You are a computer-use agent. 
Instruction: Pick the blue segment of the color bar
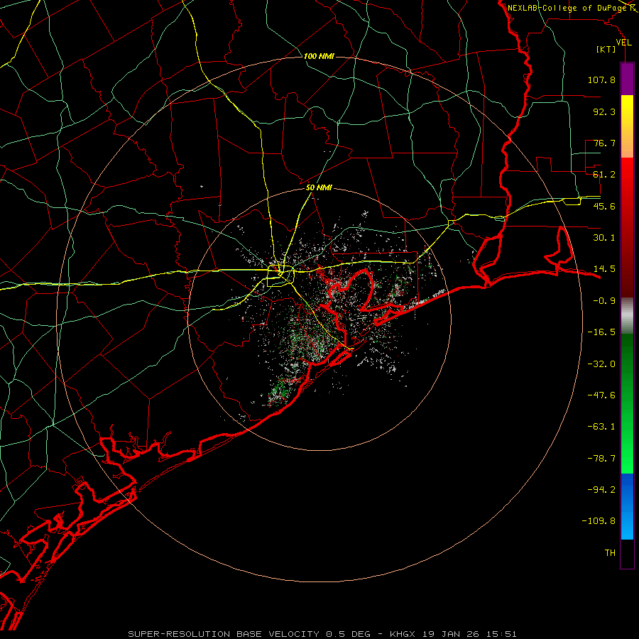coord(627,506)
